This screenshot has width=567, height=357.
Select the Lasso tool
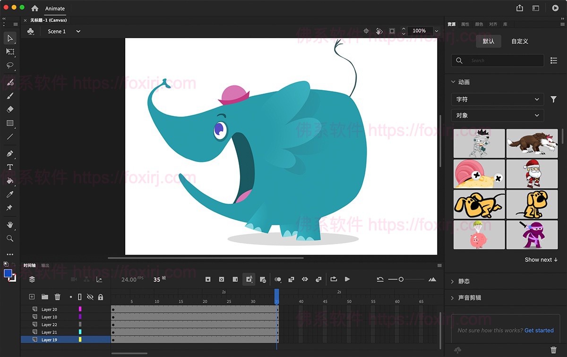(10, 66)
